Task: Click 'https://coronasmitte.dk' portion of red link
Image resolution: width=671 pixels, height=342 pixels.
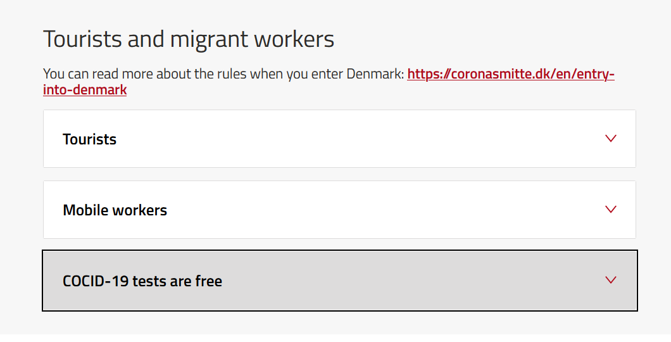Action: click(x=468, y=74)
